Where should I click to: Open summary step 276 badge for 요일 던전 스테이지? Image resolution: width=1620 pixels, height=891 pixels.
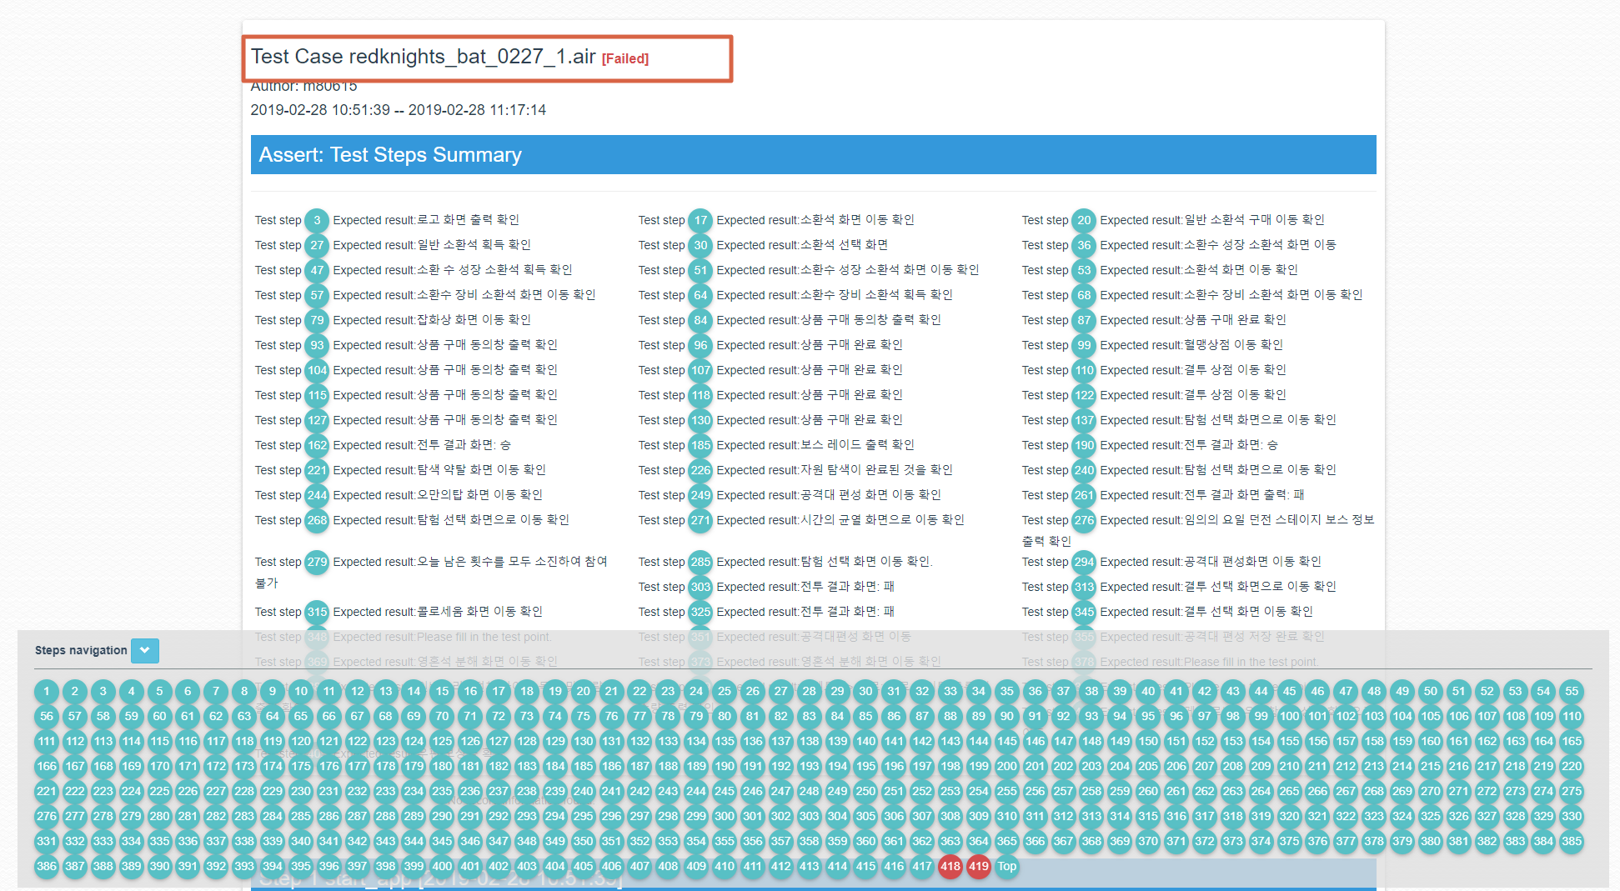coord(1084,520)
